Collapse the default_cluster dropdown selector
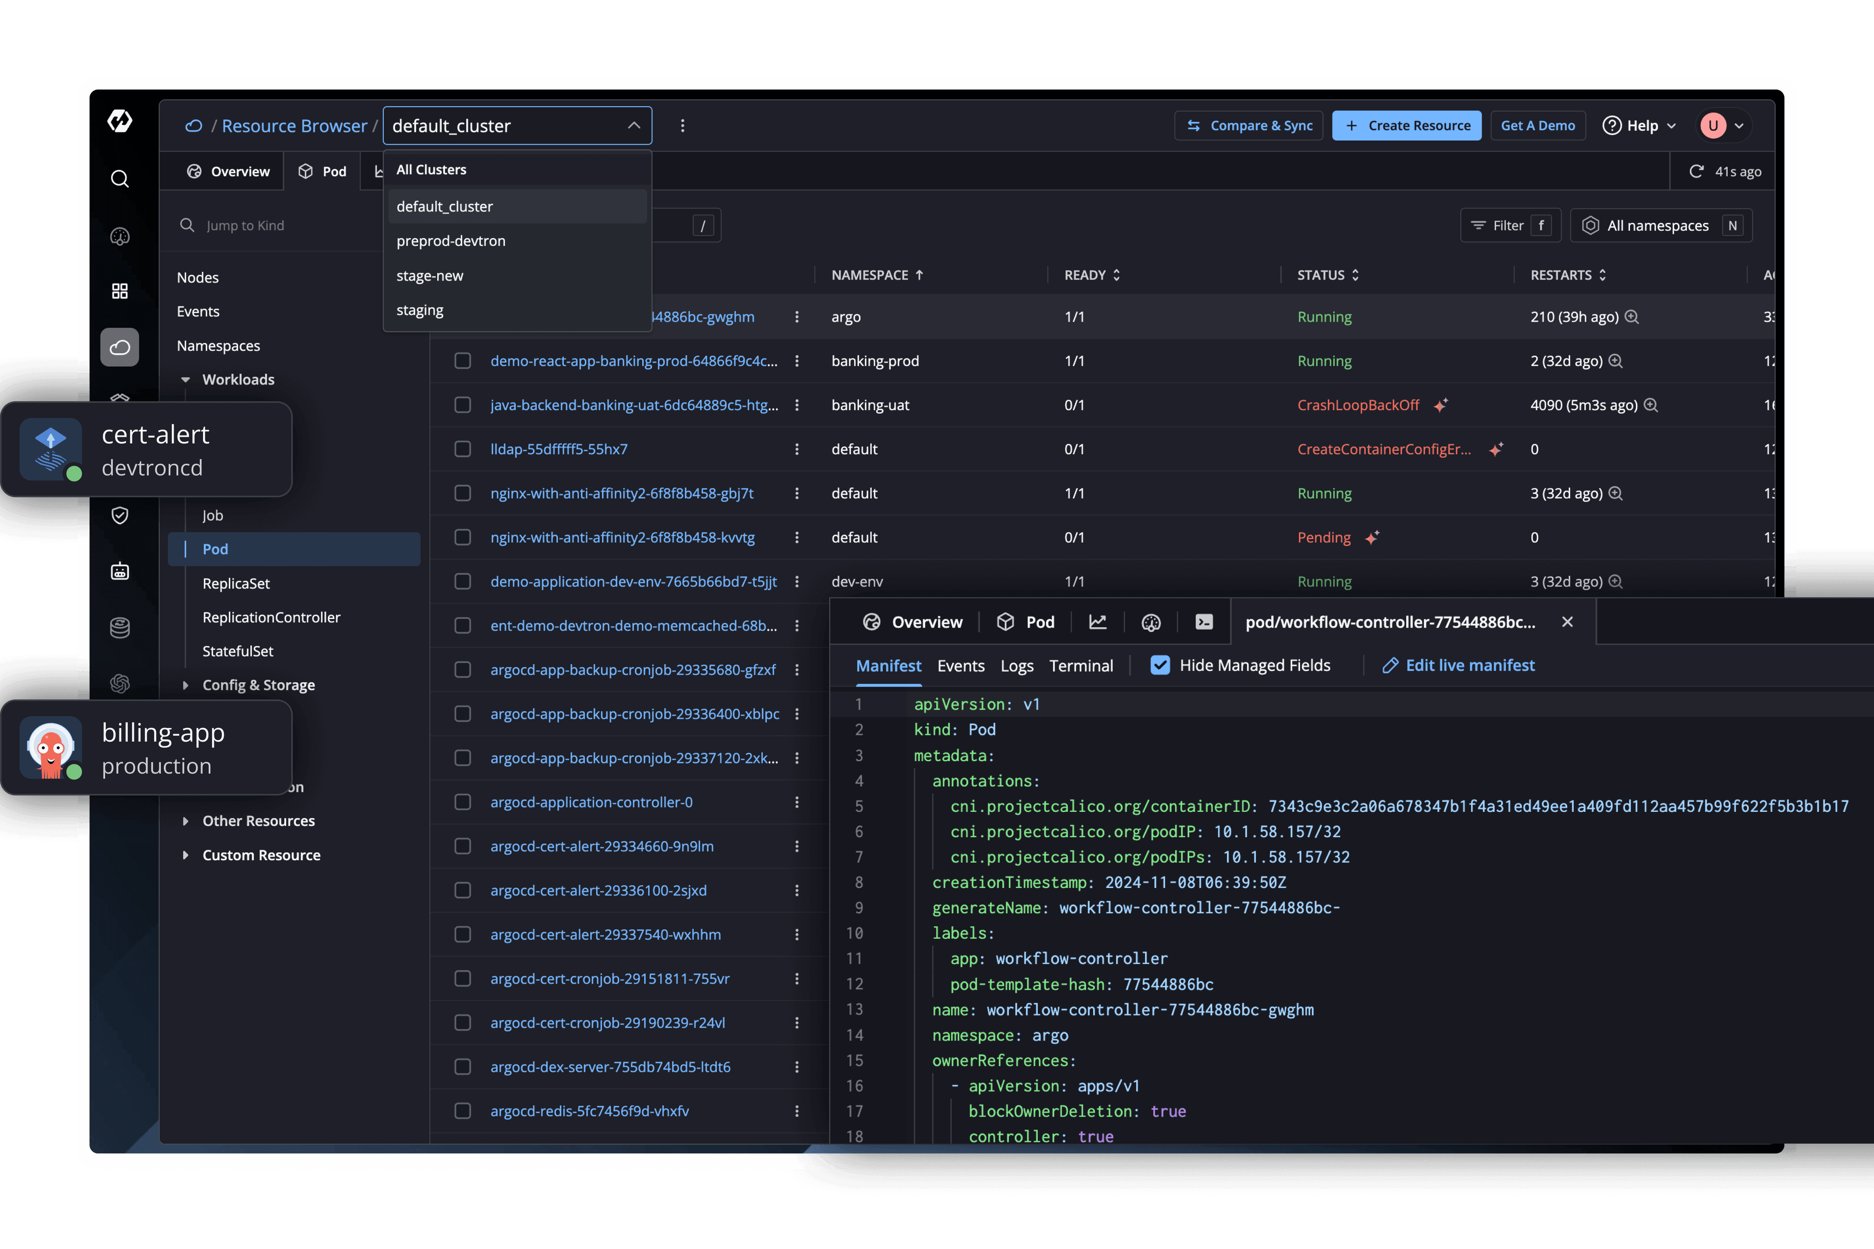 click(x=633, y=126)
